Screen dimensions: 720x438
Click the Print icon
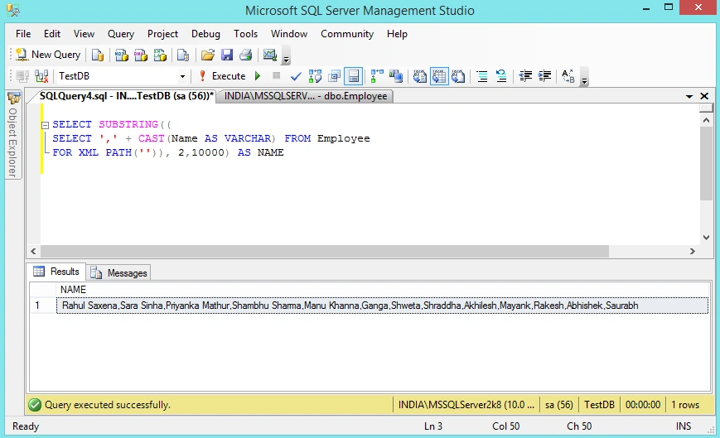pos(246,55)
